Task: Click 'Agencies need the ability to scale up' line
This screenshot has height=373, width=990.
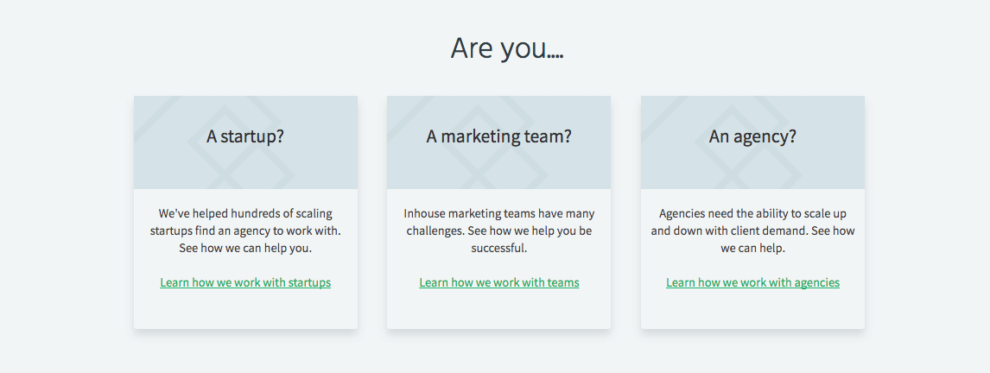Action: coord(752,213)
